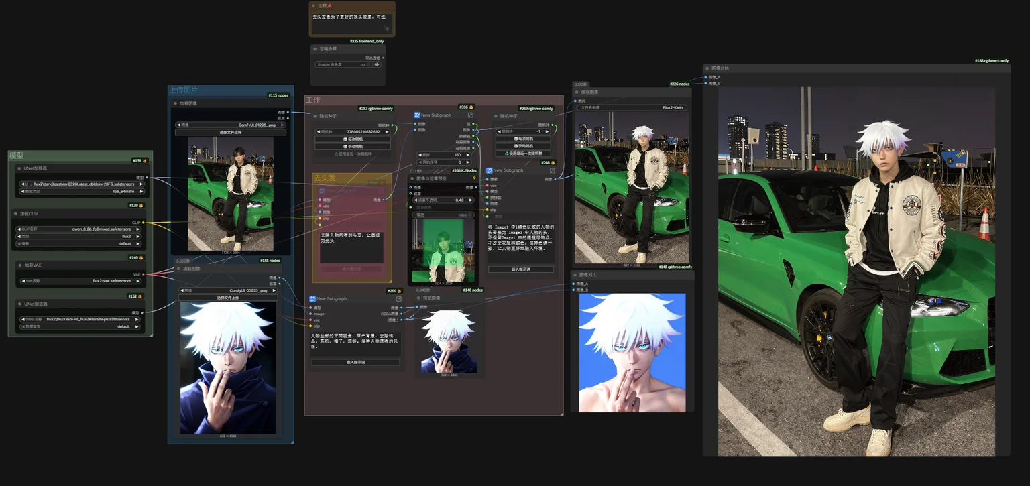1030x486 pixels.
Task: Open the vae名称 flux2-vae.safetensors dropdown
Action: (81, 281)
